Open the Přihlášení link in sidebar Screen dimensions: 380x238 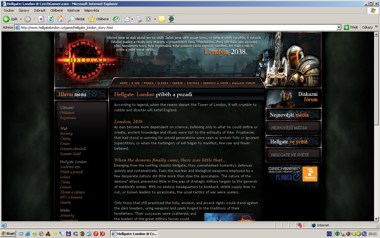point(67,113)
